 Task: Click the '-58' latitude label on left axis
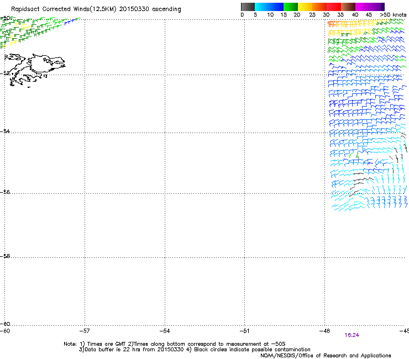point(5,256)
